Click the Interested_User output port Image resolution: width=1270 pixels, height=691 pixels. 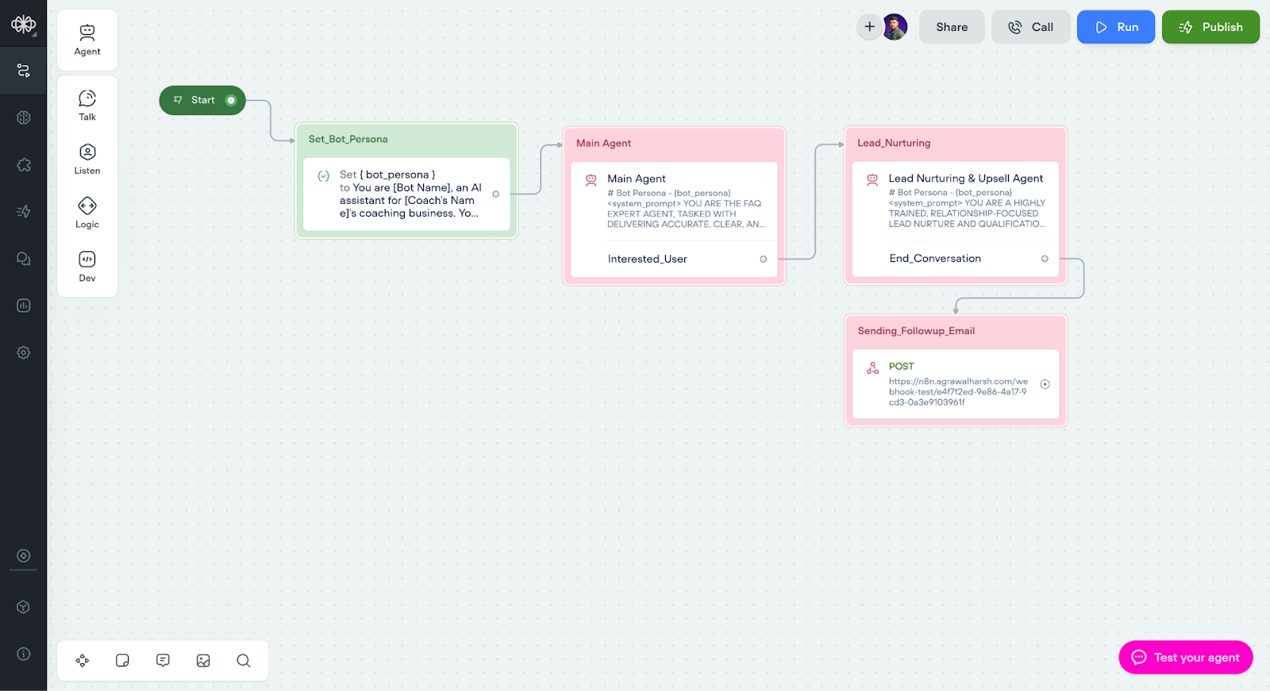(x=764, y=259)
